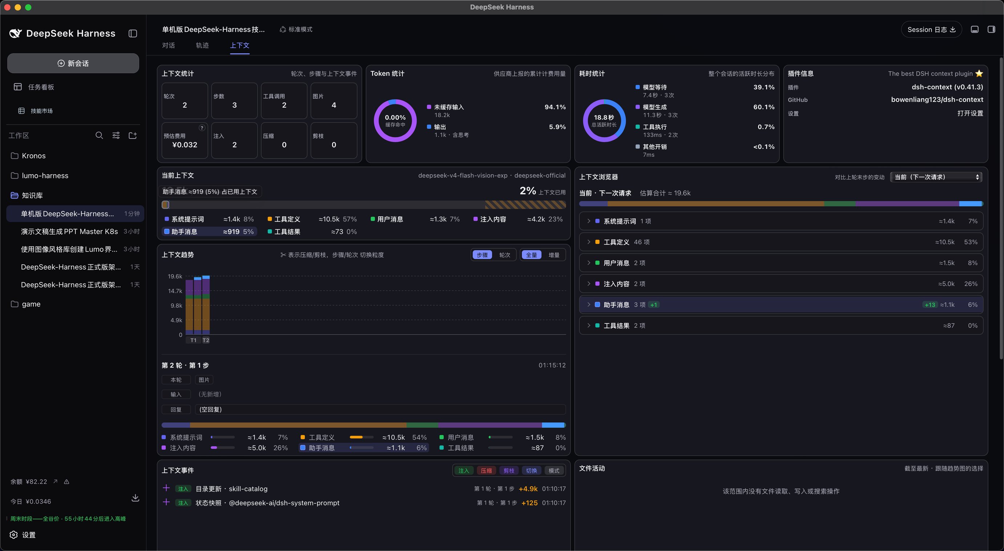Set trend granularity to 步骤

click(x=482, y=255)
